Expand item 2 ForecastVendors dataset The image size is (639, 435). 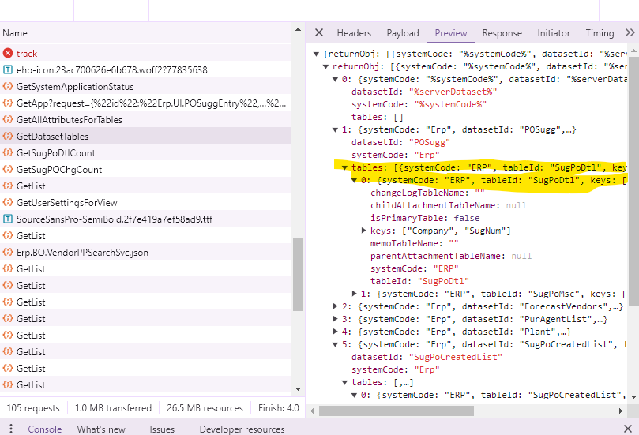pyautogui.click(x=335, y=306)
